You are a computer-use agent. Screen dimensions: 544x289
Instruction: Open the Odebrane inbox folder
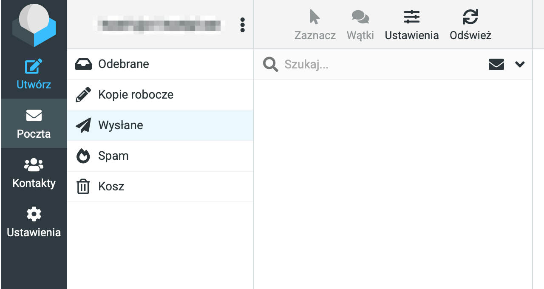click(x=160, y=64)
